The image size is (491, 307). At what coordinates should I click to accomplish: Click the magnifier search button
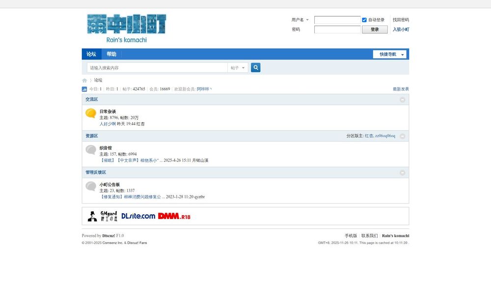255,68
